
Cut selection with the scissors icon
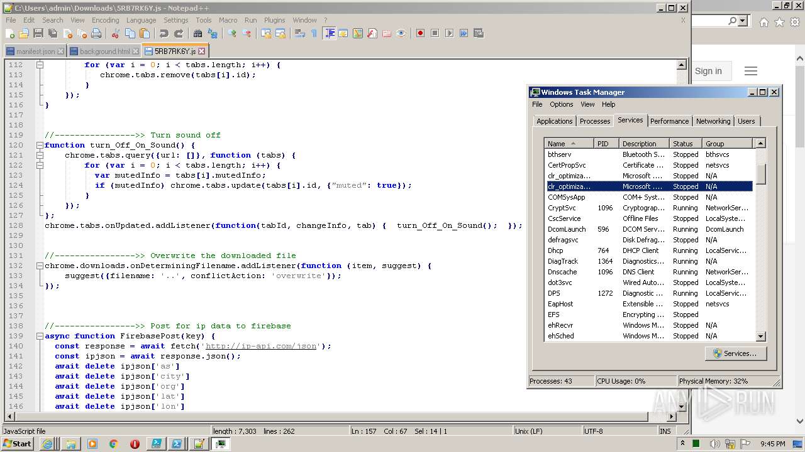point(115,33)
